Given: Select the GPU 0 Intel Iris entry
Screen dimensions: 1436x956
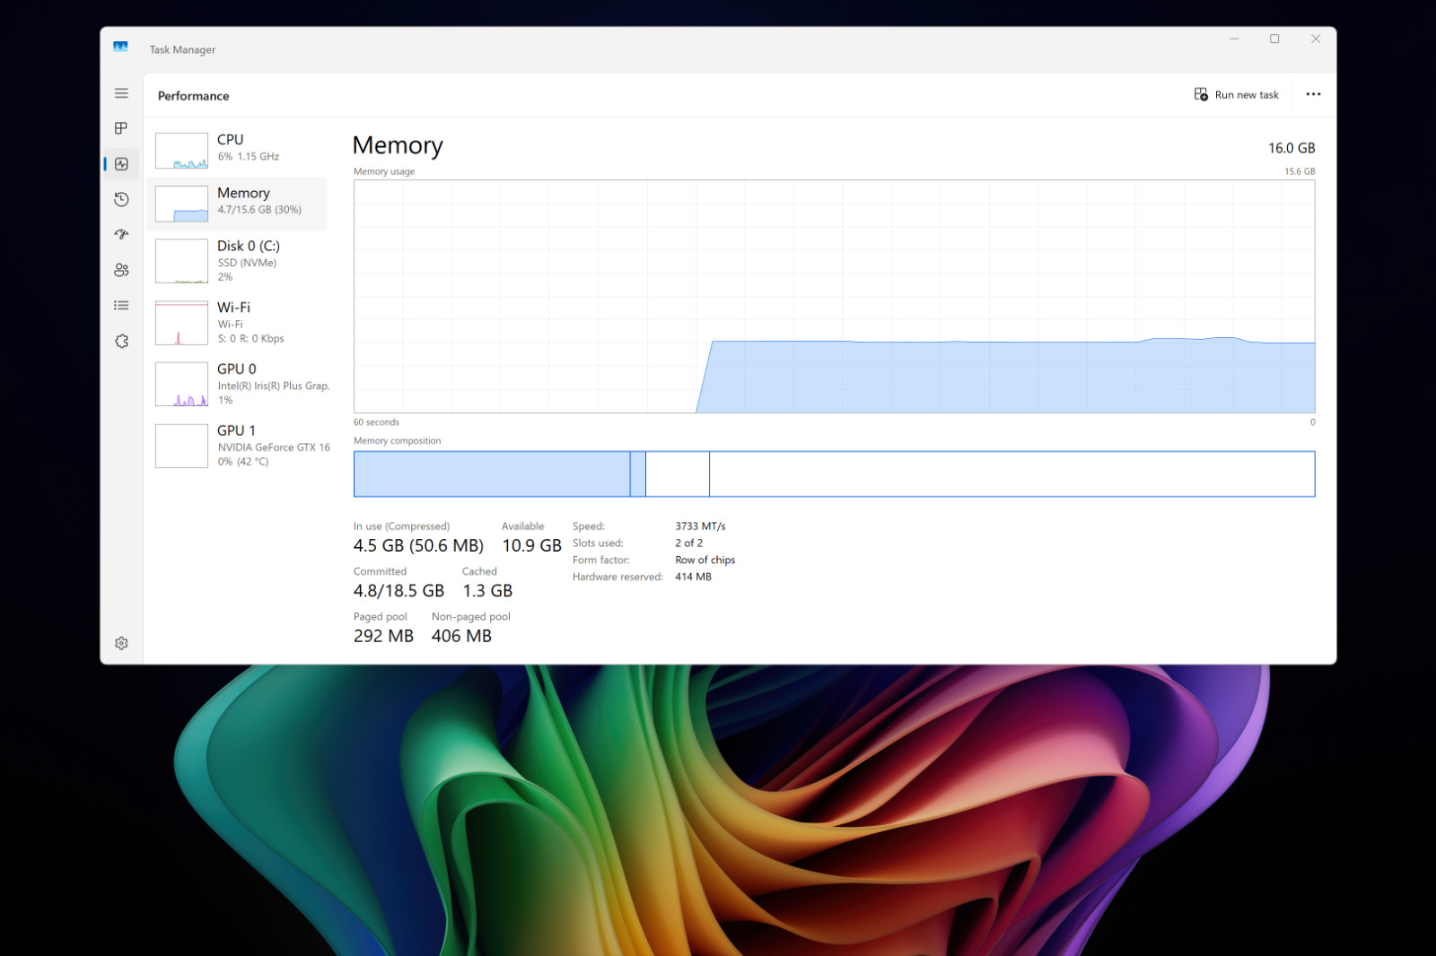Looking at the screenshot, I should pos(237,384).
